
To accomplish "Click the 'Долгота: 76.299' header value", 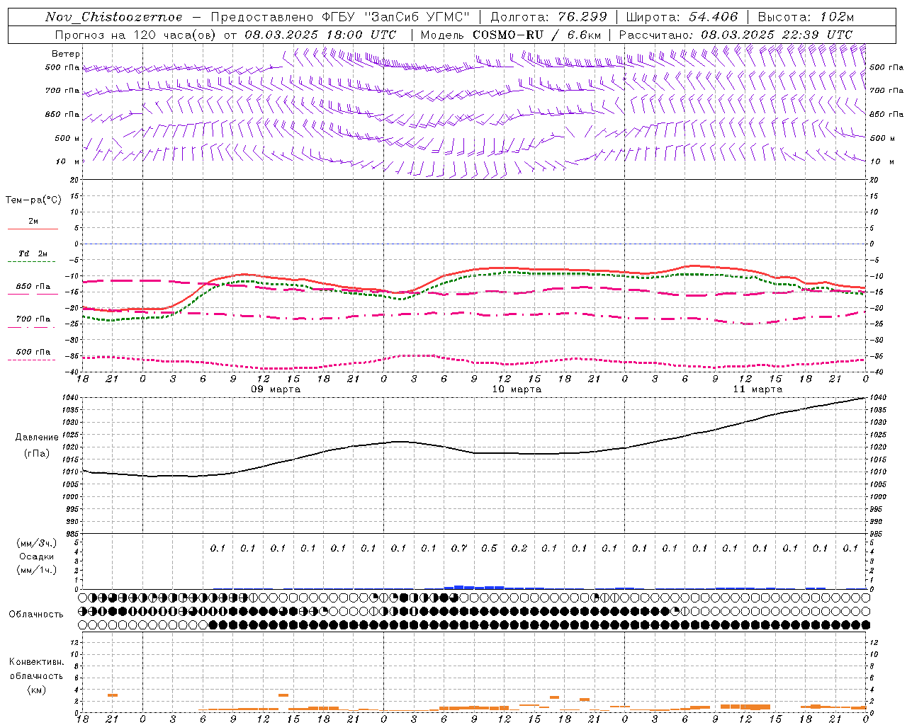I will 548,17.
